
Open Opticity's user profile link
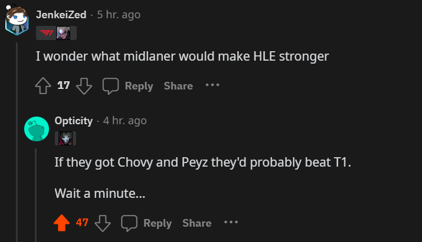(74, 121)
